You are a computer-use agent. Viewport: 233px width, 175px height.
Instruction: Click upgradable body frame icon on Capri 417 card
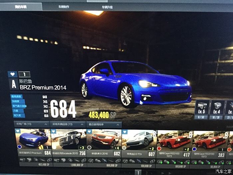(x=187, y=162)
